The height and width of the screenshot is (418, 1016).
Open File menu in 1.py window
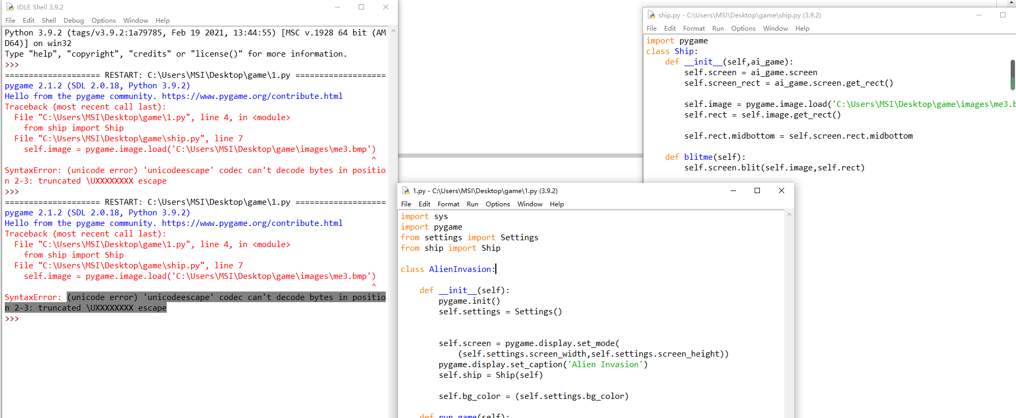coord(406,204)
